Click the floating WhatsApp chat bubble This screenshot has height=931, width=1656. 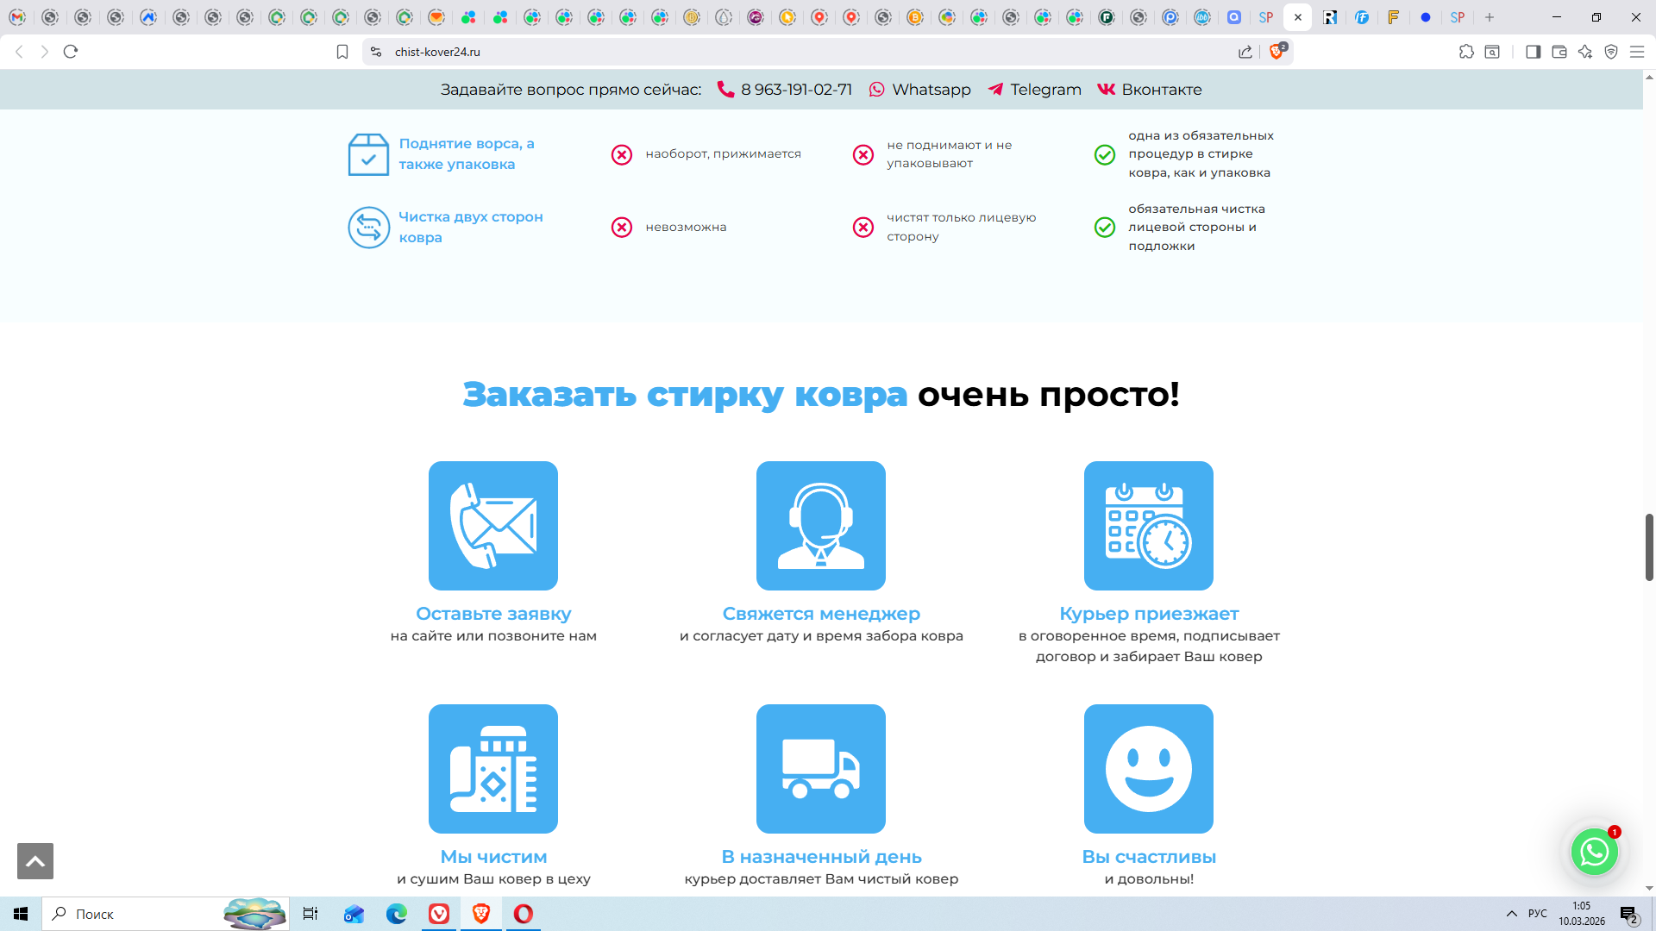tap(1594, 852)
